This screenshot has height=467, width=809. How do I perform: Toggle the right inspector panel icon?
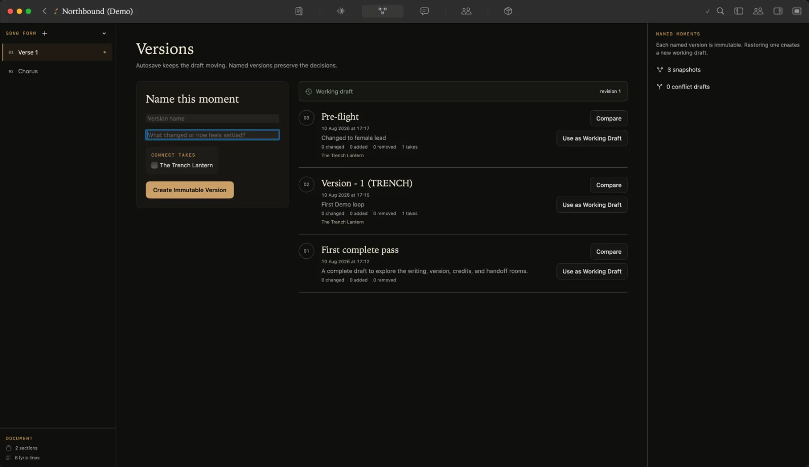click(x=778, y=11)
